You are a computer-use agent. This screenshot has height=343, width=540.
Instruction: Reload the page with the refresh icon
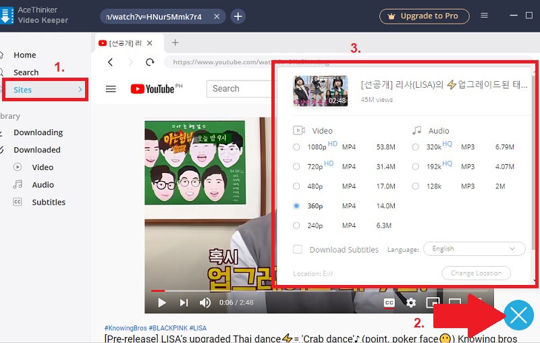(x=150, y=62)
